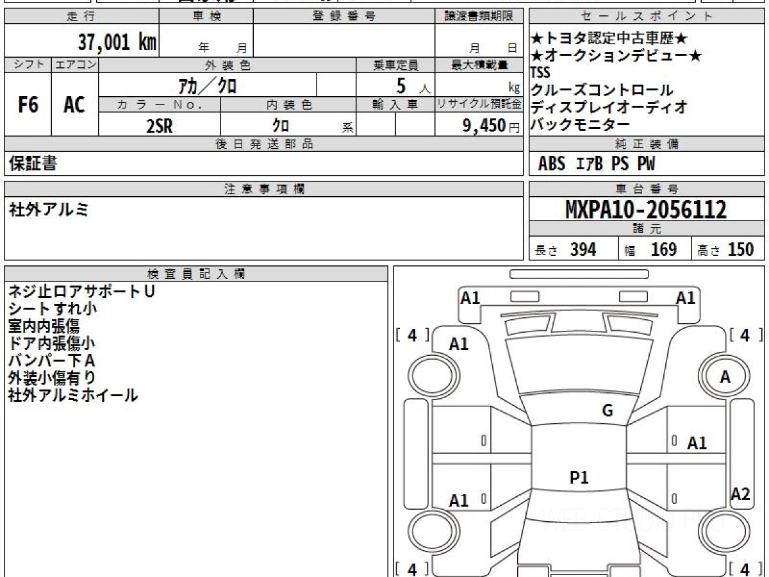Click the mileage value 37,001 km
Screen dimensions: 769x577
point(117,42)
